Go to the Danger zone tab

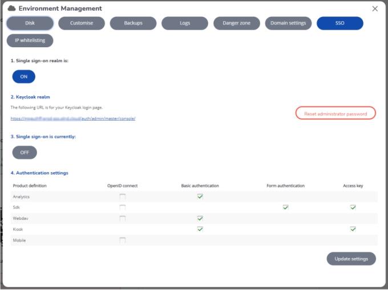(237, 23)
